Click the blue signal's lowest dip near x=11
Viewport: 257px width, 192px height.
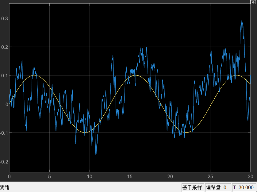96,155
